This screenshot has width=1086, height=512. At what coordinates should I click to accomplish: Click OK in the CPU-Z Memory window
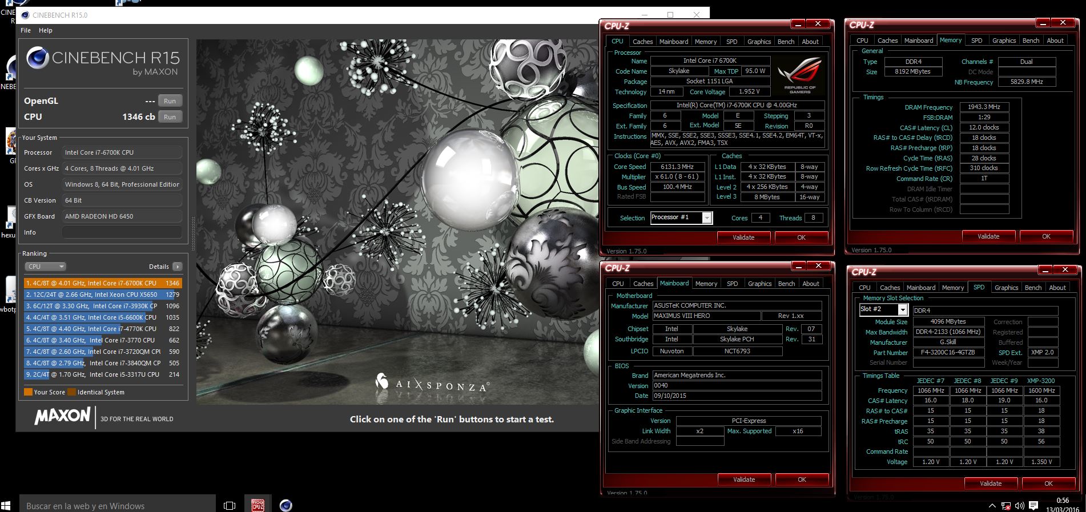point(1046,236)
